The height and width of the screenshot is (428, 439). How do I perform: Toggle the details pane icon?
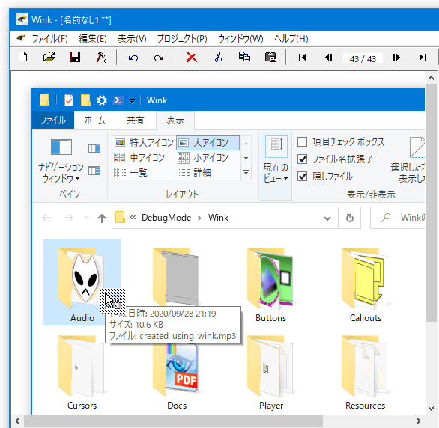[94, 171]
